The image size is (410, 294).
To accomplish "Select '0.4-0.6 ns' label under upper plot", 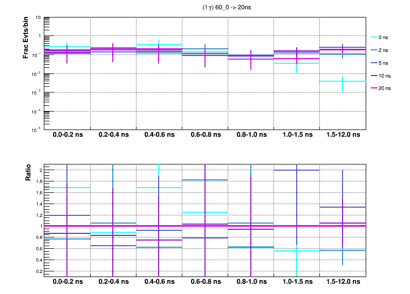I will pyautogui.click(x=159, y=135).
